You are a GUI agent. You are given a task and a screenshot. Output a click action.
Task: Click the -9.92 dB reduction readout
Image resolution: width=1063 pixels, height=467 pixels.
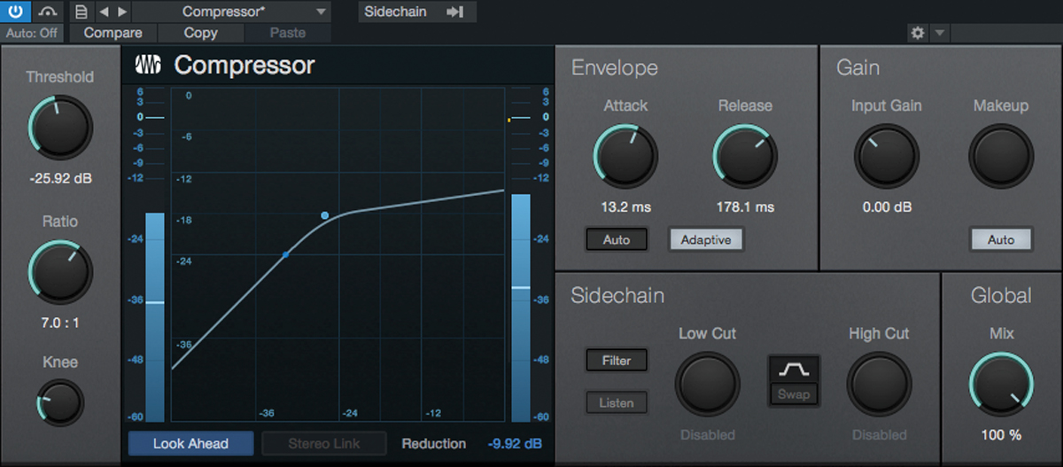[514, 443]
